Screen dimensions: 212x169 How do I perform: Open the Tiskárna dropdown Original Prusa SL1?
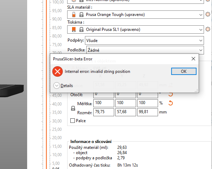point(135,29)
